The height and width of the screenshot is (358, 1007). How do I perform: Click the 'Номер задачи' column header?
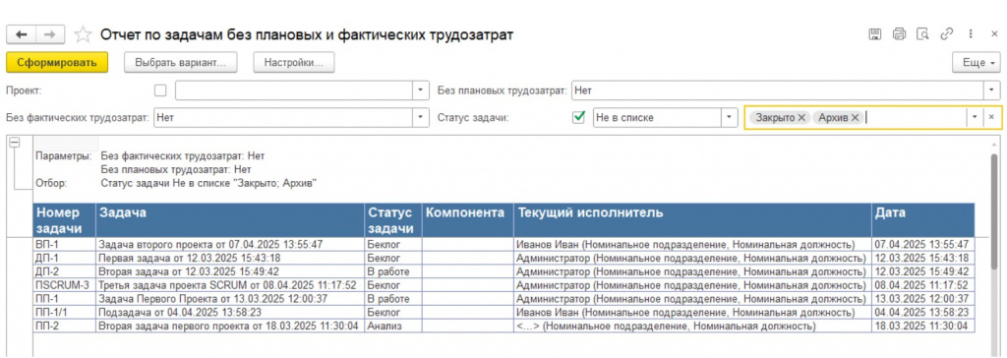coord(64,220)
